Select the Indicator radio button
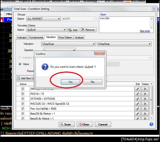 pyautogui.click(x=20, y=58)
